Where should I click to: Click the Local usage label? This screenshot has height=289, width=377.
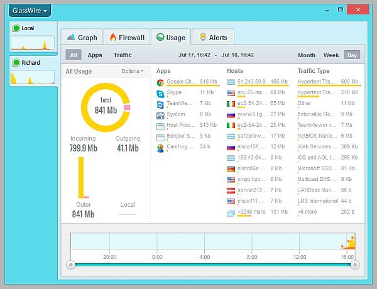[128, 205]
